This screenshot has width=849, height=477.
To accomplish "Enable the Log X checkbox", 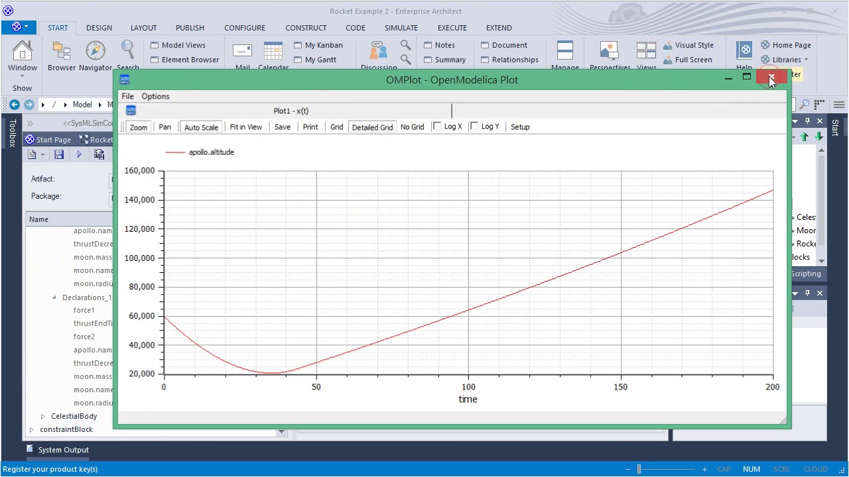I will 437,126.
